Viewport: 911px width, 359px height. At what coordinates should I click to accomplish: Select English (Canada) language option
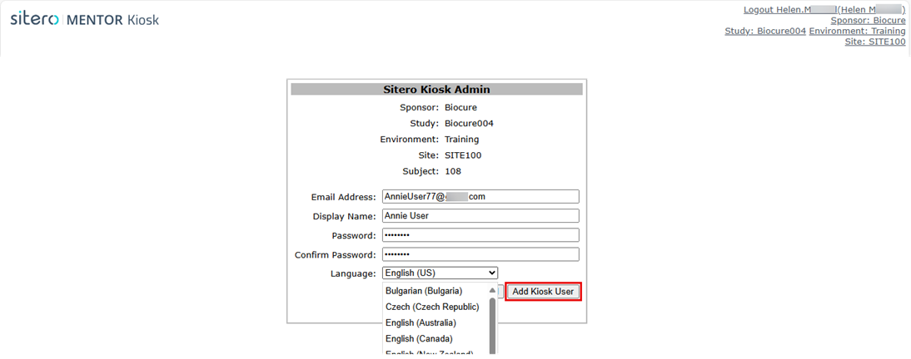[x=419, y=339]
